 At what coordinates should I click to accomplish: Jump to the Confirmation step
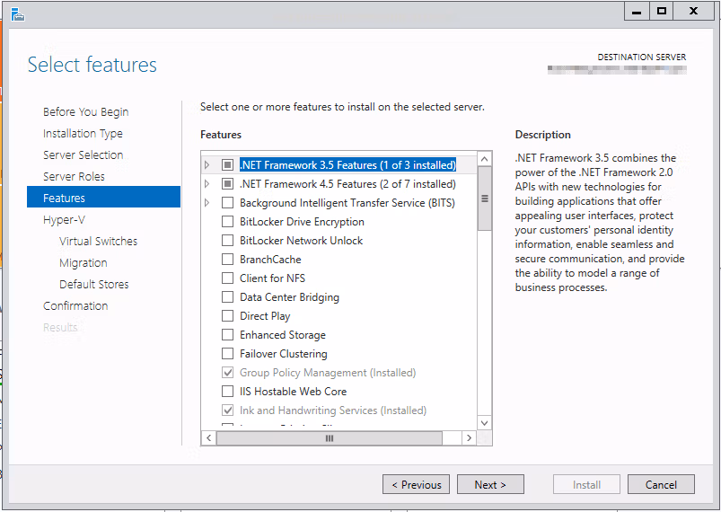[75, 306]
